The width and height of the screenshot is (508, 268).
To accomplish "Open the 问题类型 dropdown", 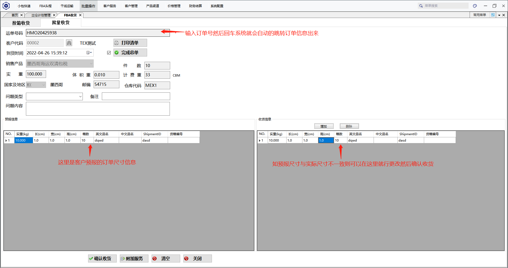I will pyautogui.click(x=80, y=96).
